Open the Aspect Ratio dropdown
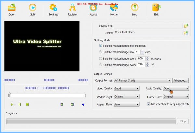The width and height of the screenshot is (195, 133). [x=127, y=104]
